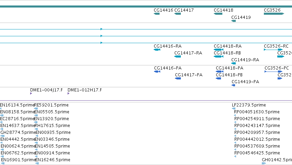Click the CG14419-PA protein label

coord(245,82)
